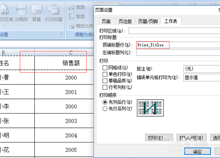Click the Print (打印) button
Screen dimensions: 220x158
(x=159, y=138)
